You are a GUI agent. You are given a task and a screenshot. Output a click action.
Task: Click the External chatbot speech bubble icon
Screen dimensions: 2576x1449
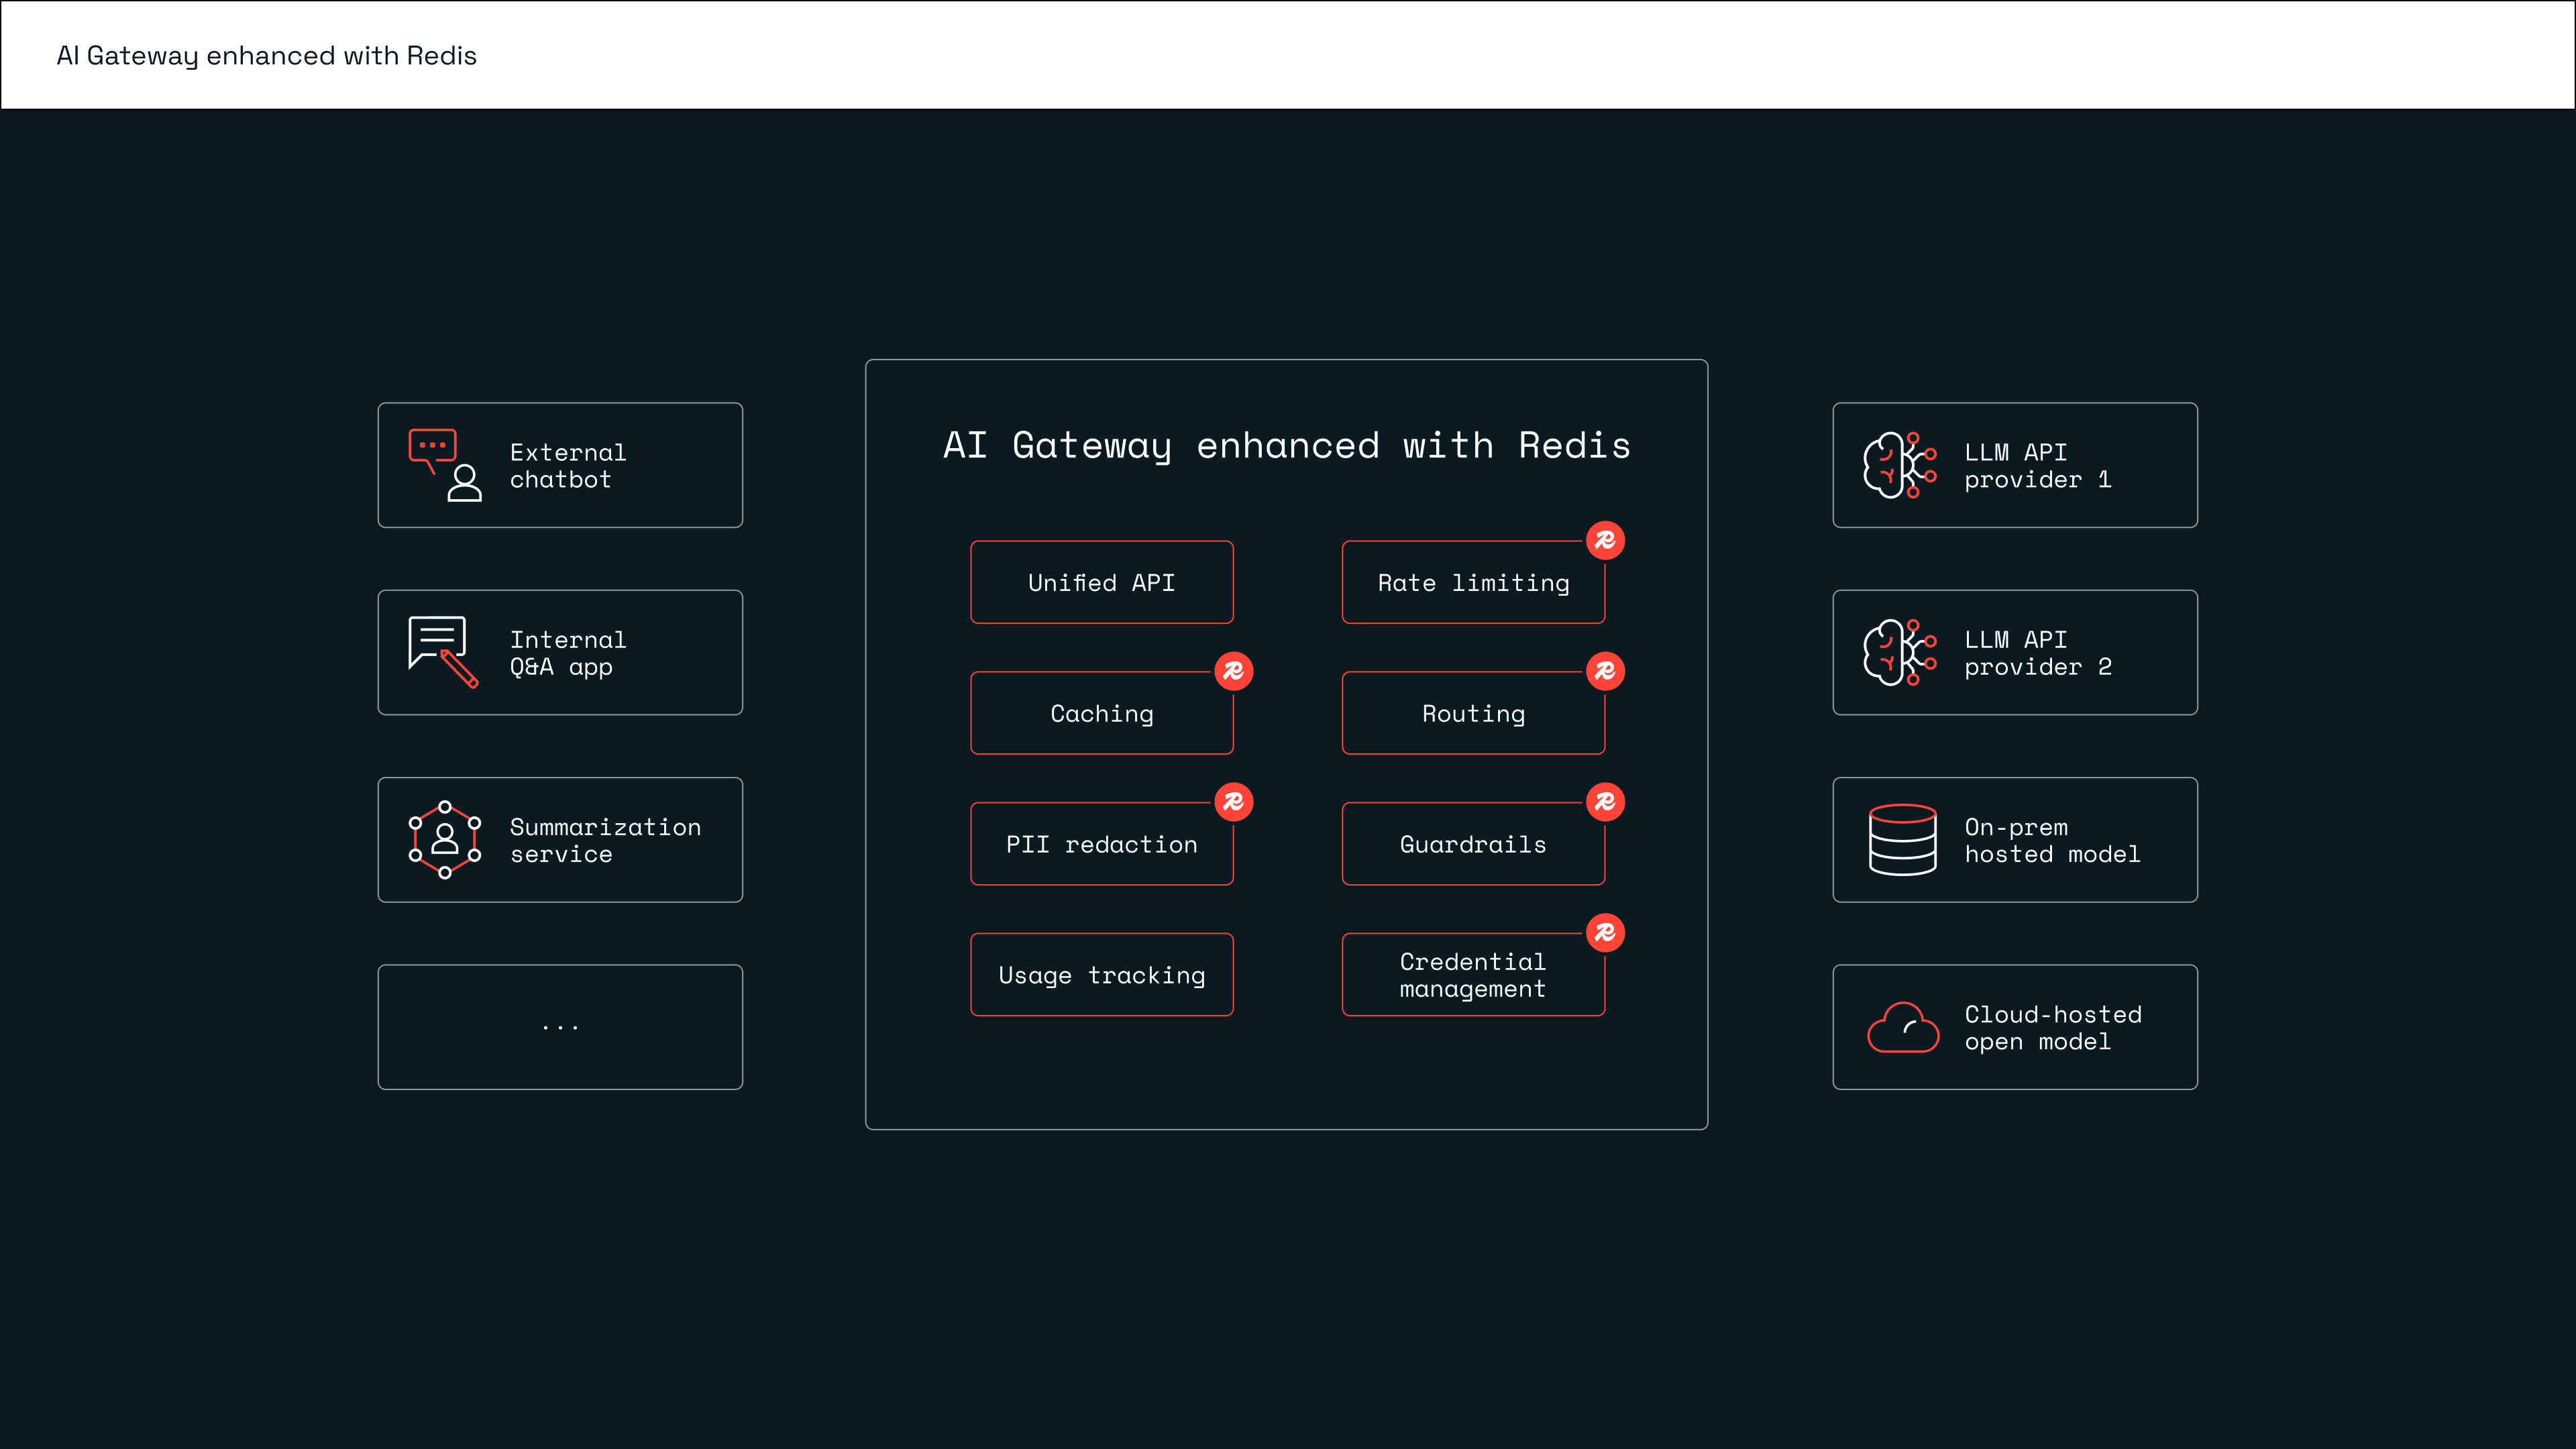coord(432,447)
